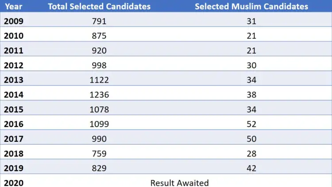The width and height of the screenshot is (332, 187).
Task: Click the Result Awaited text
Action: (x=180, y=183)
